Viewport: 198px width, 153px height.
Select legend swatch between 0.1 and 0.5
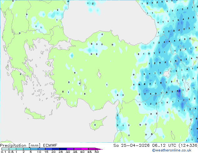[5, 149]
